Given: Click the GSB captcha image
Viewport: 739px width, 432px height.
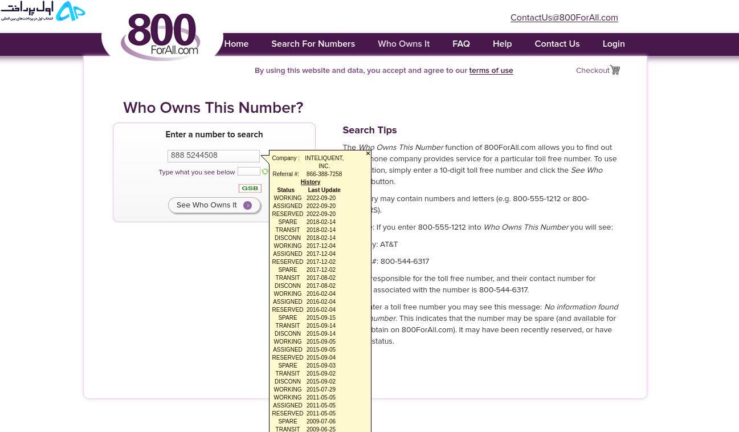Looking at the screenshot, I should click(x=250, y=188).
